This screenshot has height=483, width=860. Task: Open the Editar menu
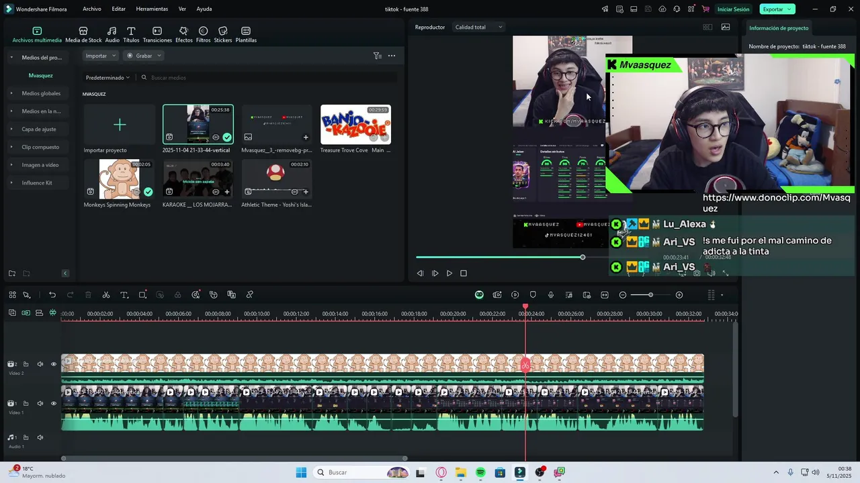pos(119,9)
